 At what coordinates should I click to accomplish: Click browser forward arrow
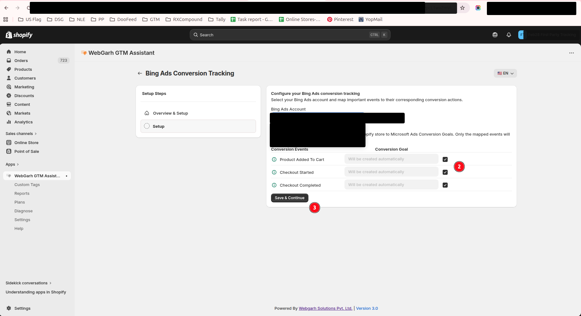pyautogui.click(x=18, y=8)
